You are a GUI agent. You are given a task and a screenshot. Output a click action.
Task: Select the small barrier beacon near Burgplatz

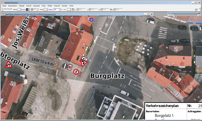click(80, 74)
